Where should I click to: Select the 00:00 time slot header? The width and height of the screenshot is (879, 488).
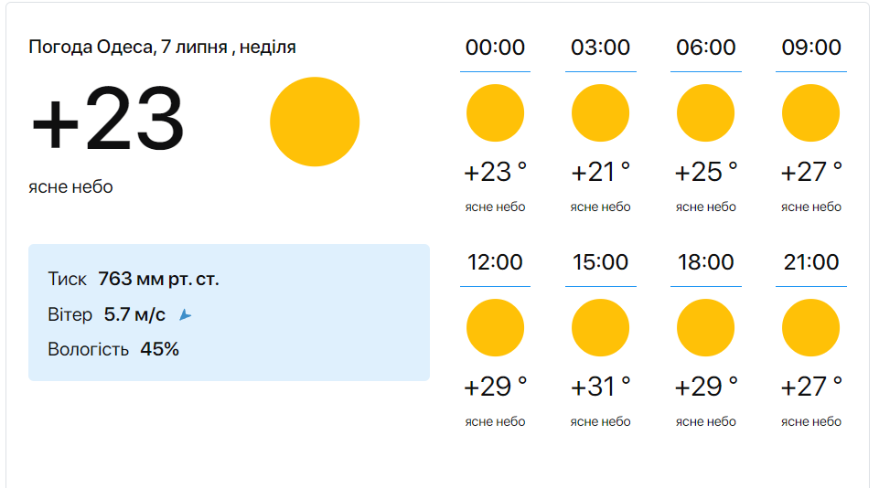click(x=495, y=48)
